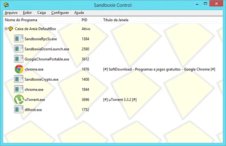226x146 pixels.
Task: Click the SandboxieRpcSs.exe process icon
Action: coord(19,39)
